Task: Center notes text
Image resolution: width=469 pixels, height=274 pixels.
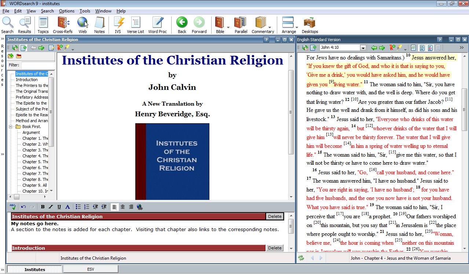Action: tap(123, 207)
